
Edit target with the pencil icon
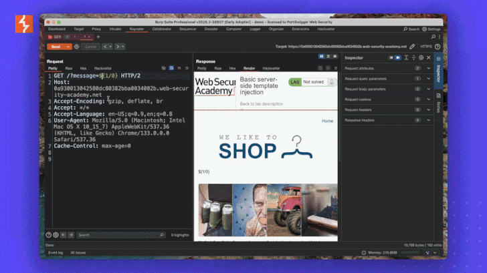point(413,47)
